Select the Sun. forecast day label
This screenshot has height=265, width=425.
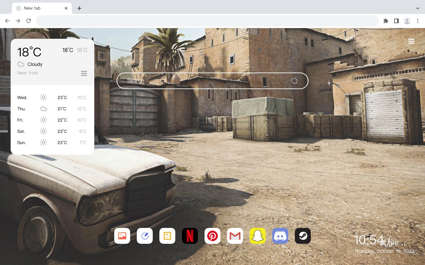click(x=22, y=142)
